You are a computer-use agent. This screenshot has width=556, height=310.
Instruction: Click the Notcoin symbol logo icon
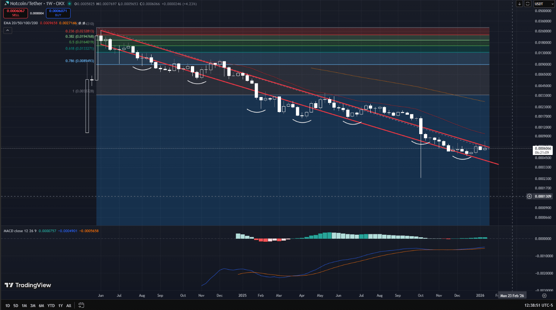tap(7, 3)
